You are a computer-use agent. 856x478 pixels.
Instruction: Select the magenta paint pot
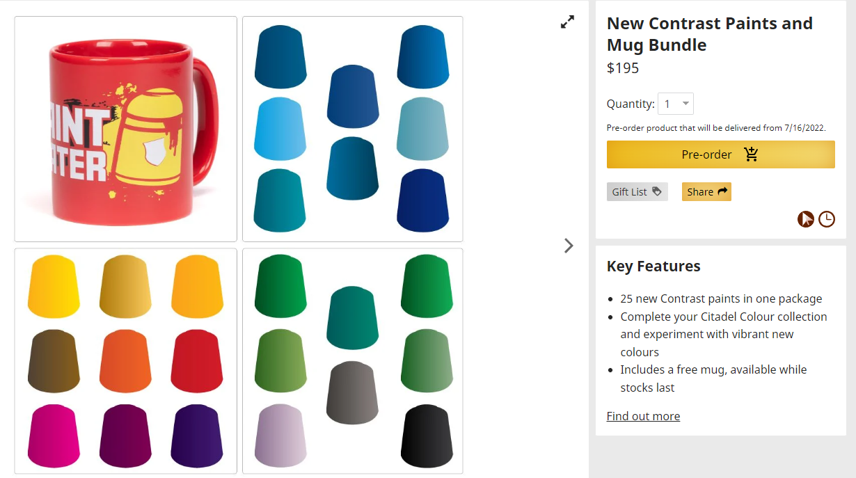[54, 436]
